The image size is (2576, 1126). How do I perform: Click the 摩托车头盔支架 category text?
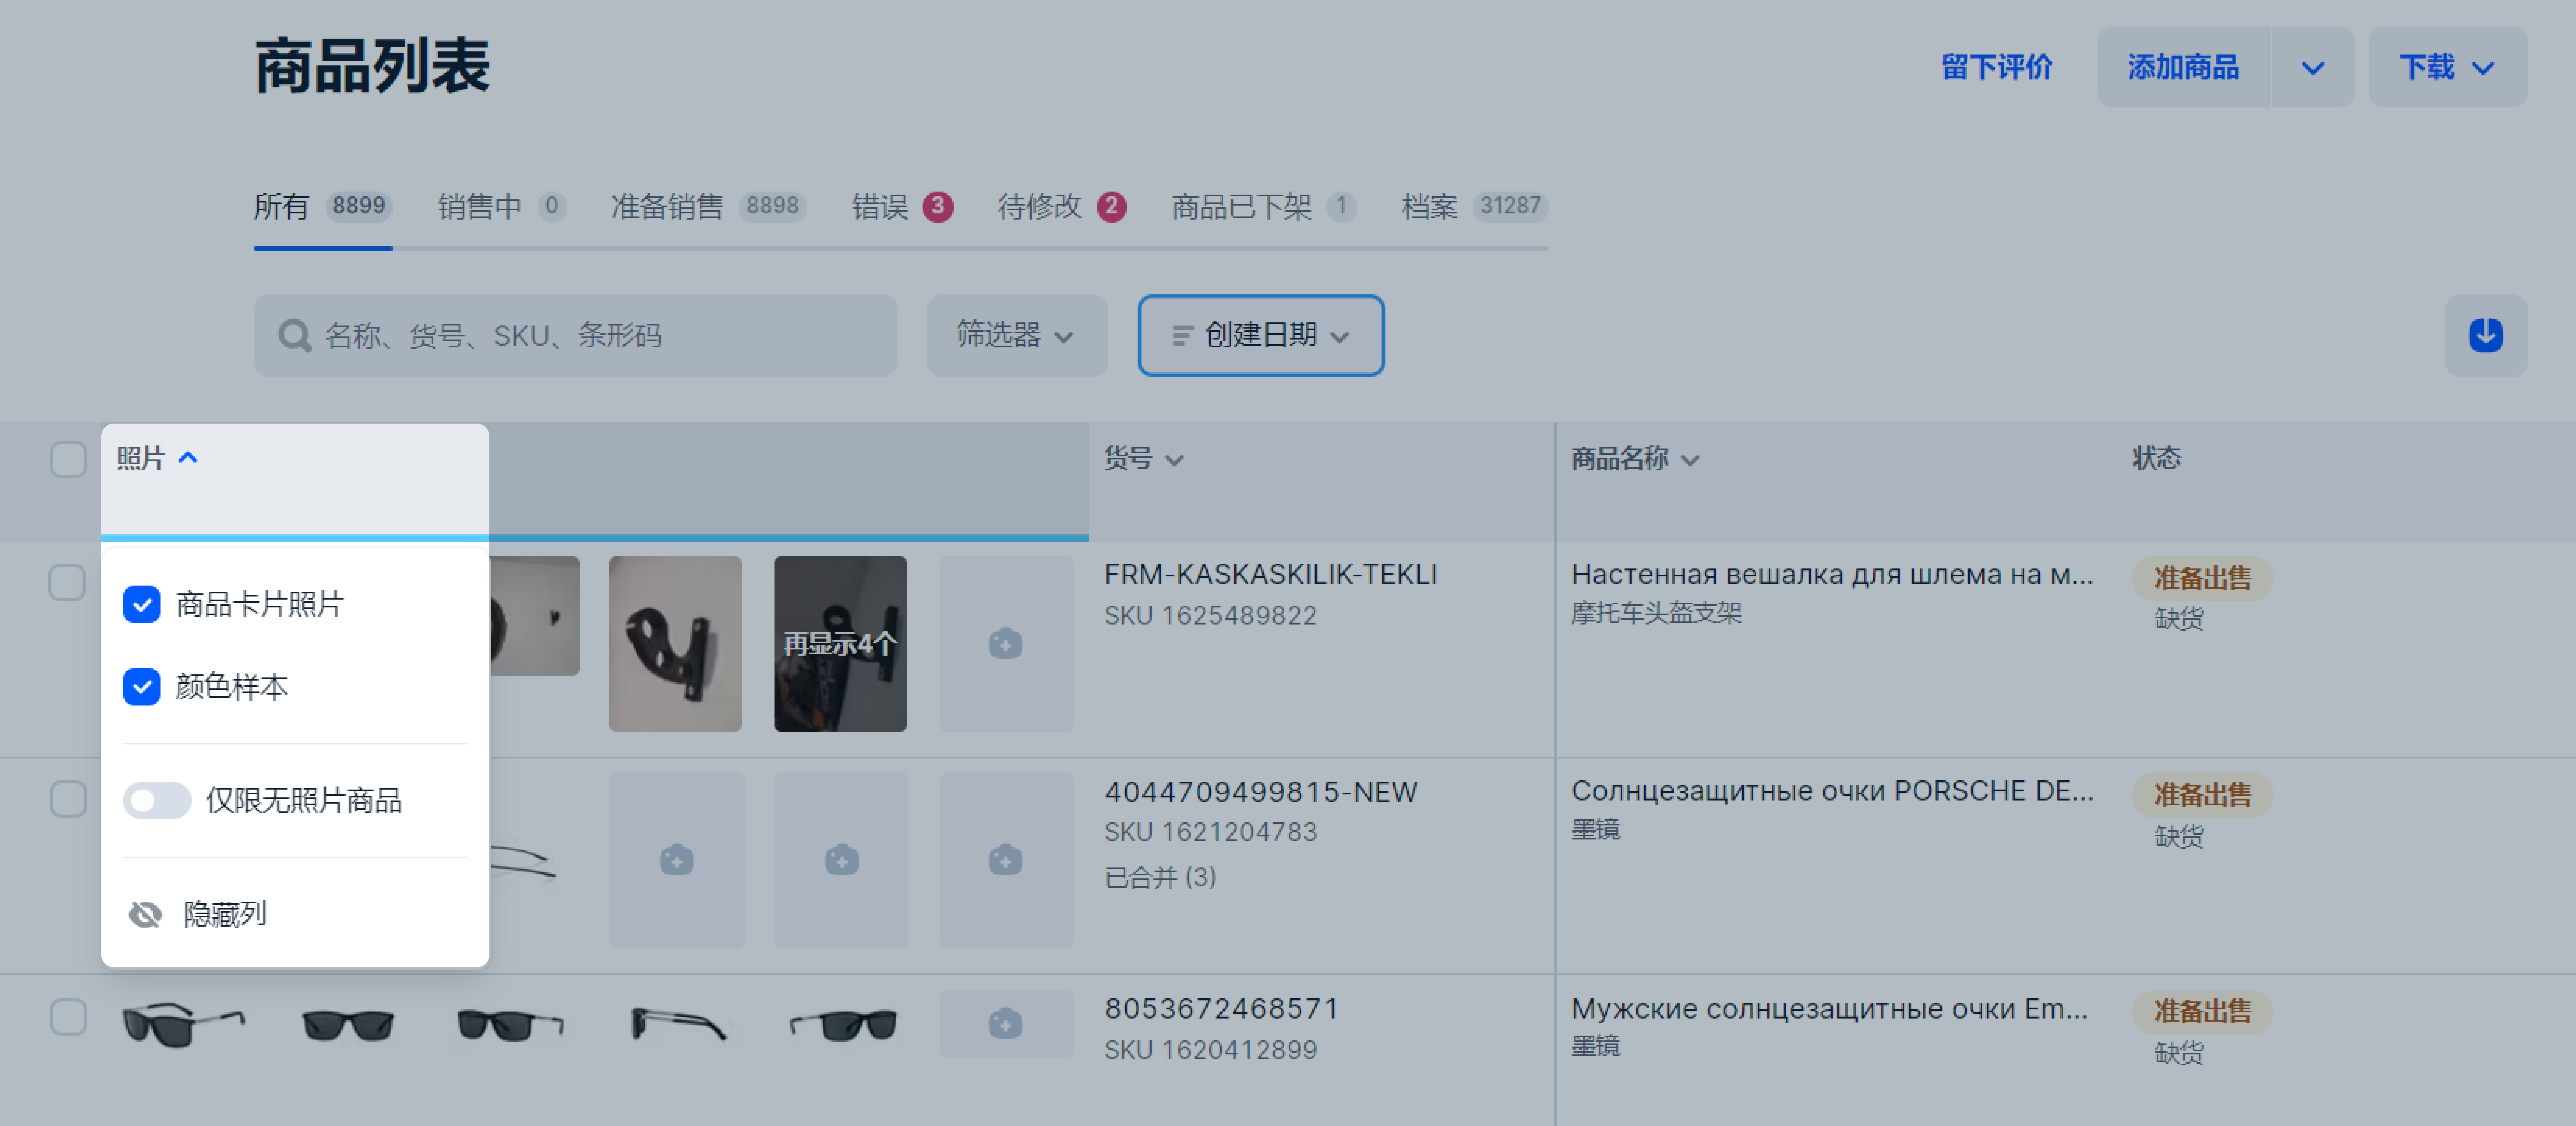pos(1656,614)
